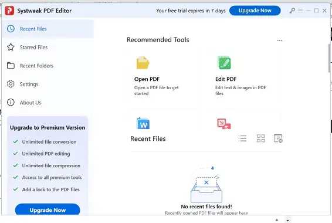
Task: Click 'Open a PDF file to get started'
Action: point(156,90)
